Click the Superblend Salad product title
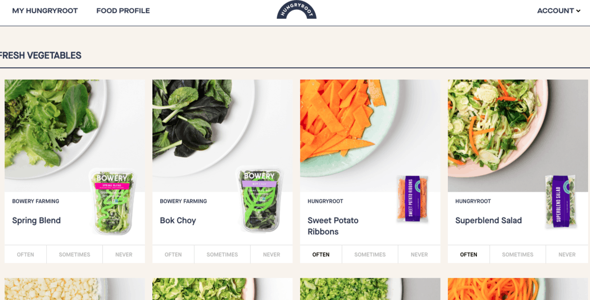590x300 pixels. point(488,220)
